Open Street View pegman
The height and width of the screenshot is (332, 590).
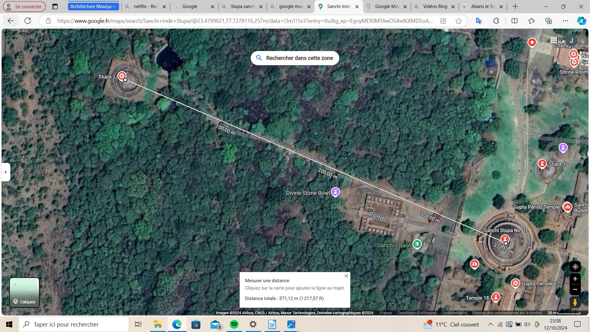(575, 302)
